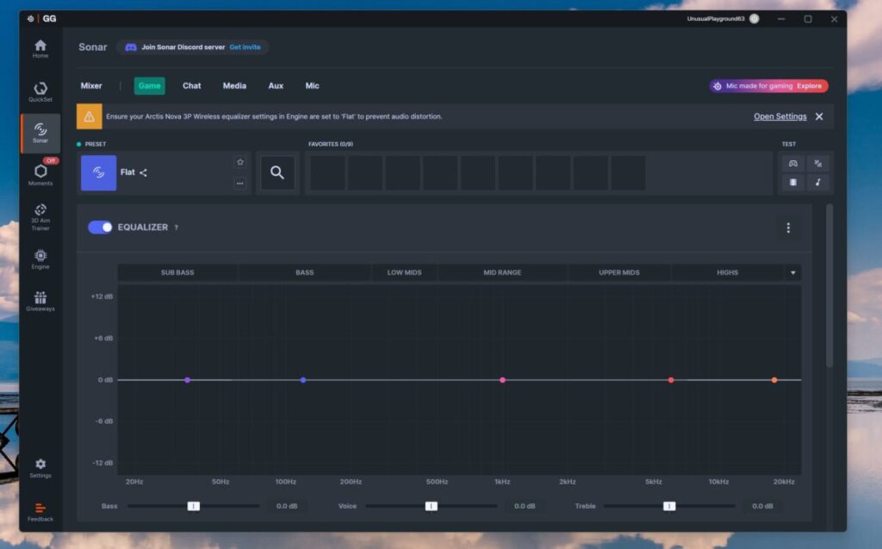Expand the frequency band dropdown arrow
The image size is (882, 549).
(x=792, y=272)
